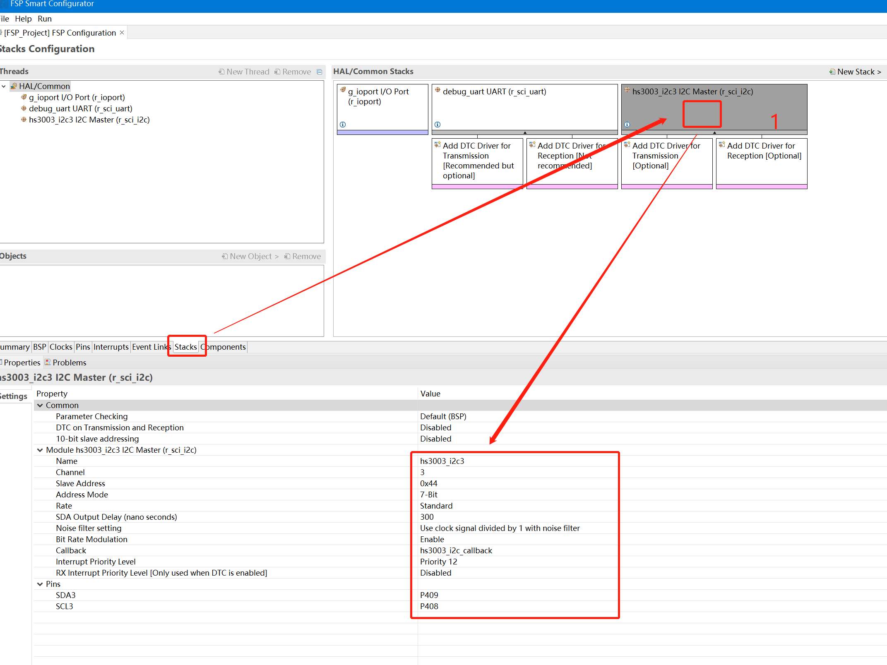This screenshot has width=887, height=665.
Task: Edit Callback value hs3003_i2c_callback
Action: (x=456, y=550)
